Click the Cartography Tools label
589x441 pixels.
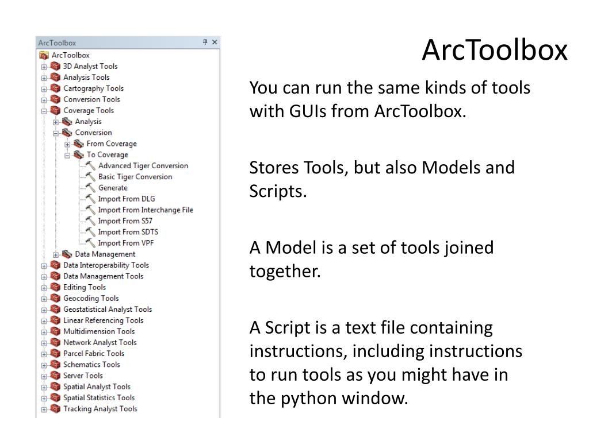(x=94, y=88)
